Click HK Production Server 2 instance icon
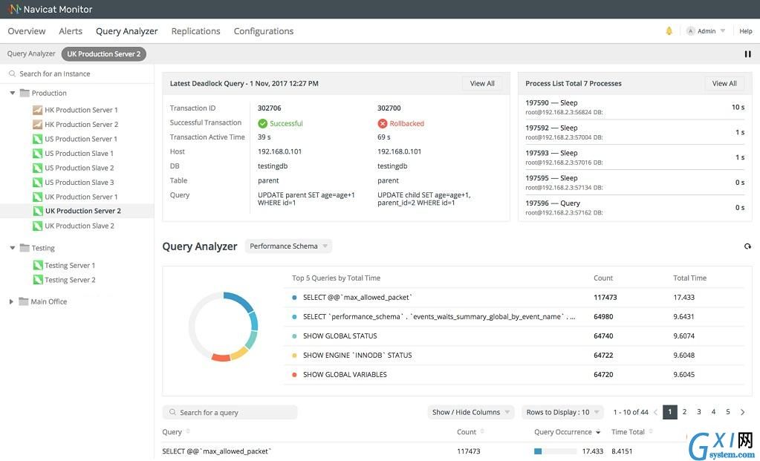The width and height of the screenshot is (760, 461). [37, 125]
